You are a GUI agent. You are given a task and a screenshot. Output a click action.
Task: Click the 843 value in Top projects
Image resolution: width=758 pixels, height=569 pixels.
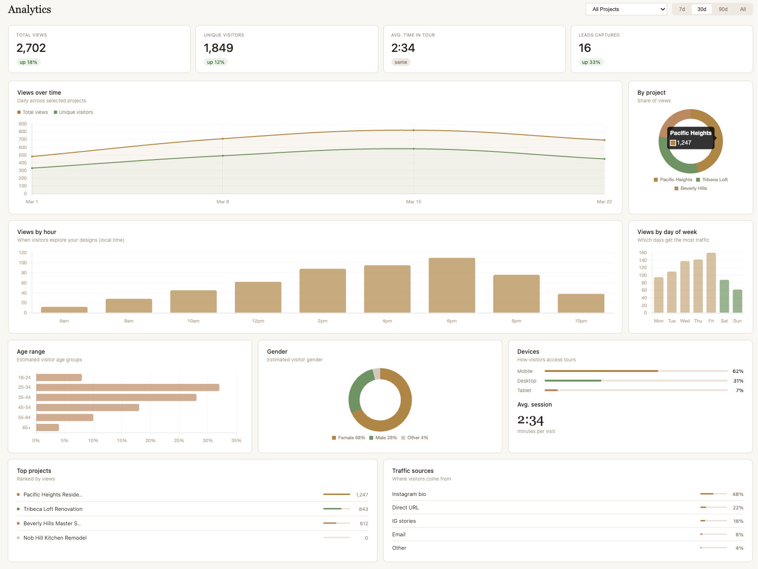(x=364, y=509)
